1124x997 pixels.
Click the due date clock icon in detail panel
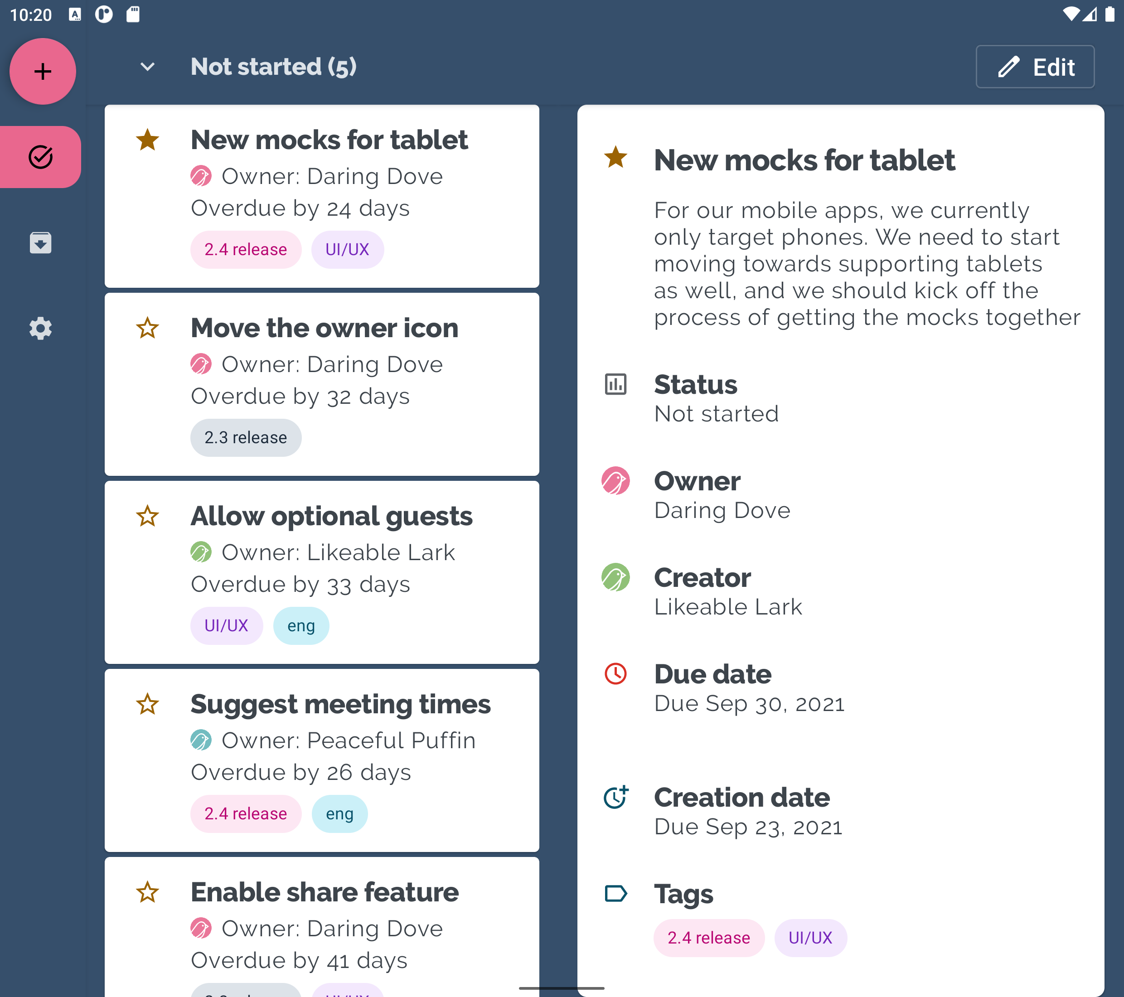pyautogui.click(x=615, y=673)
